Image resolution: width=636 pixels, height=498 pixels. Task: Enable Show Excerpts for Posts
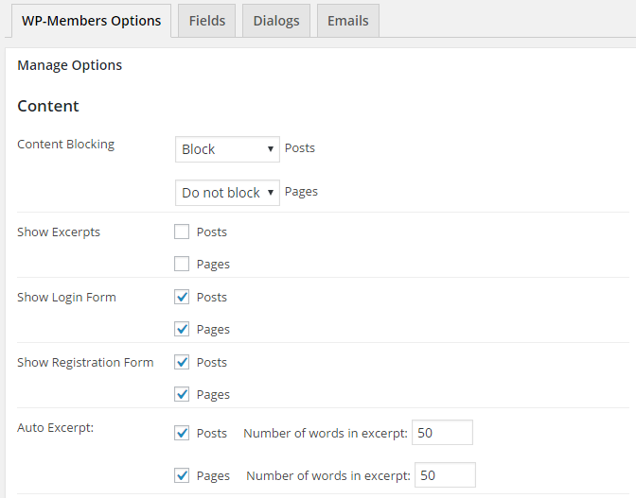click(182, 232)
